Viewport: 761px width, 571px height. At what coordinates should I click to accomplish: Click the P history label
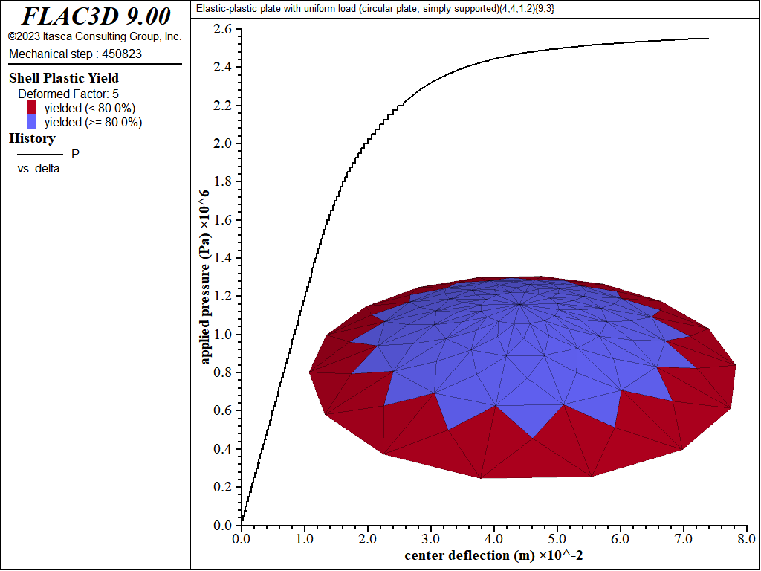point(75,154)
